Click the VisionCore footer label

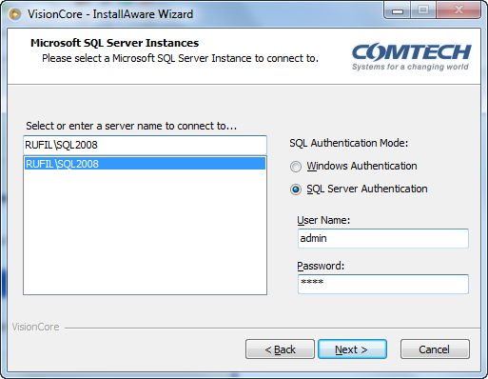tap(35, 327)
